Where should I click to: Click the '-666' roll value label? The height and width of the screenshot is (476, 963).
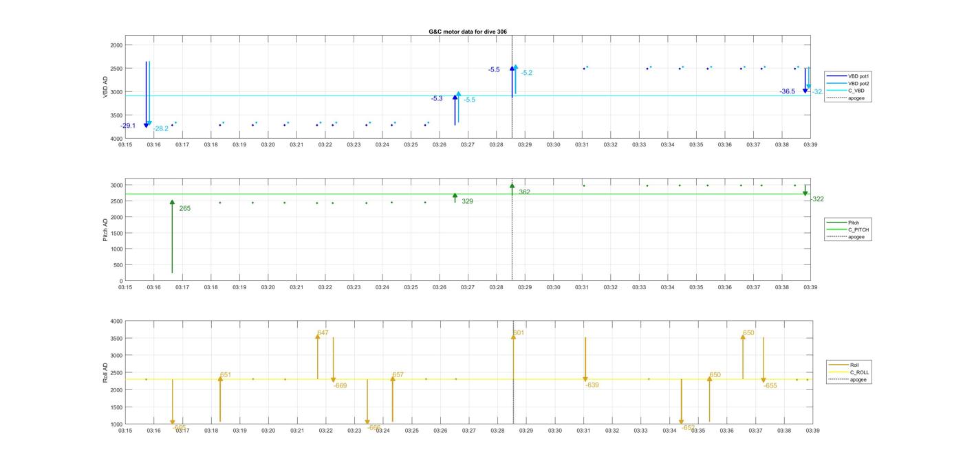click(374, 427)
